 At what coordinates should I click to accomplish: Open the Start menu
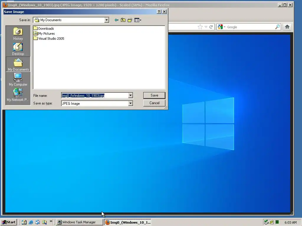9,222
